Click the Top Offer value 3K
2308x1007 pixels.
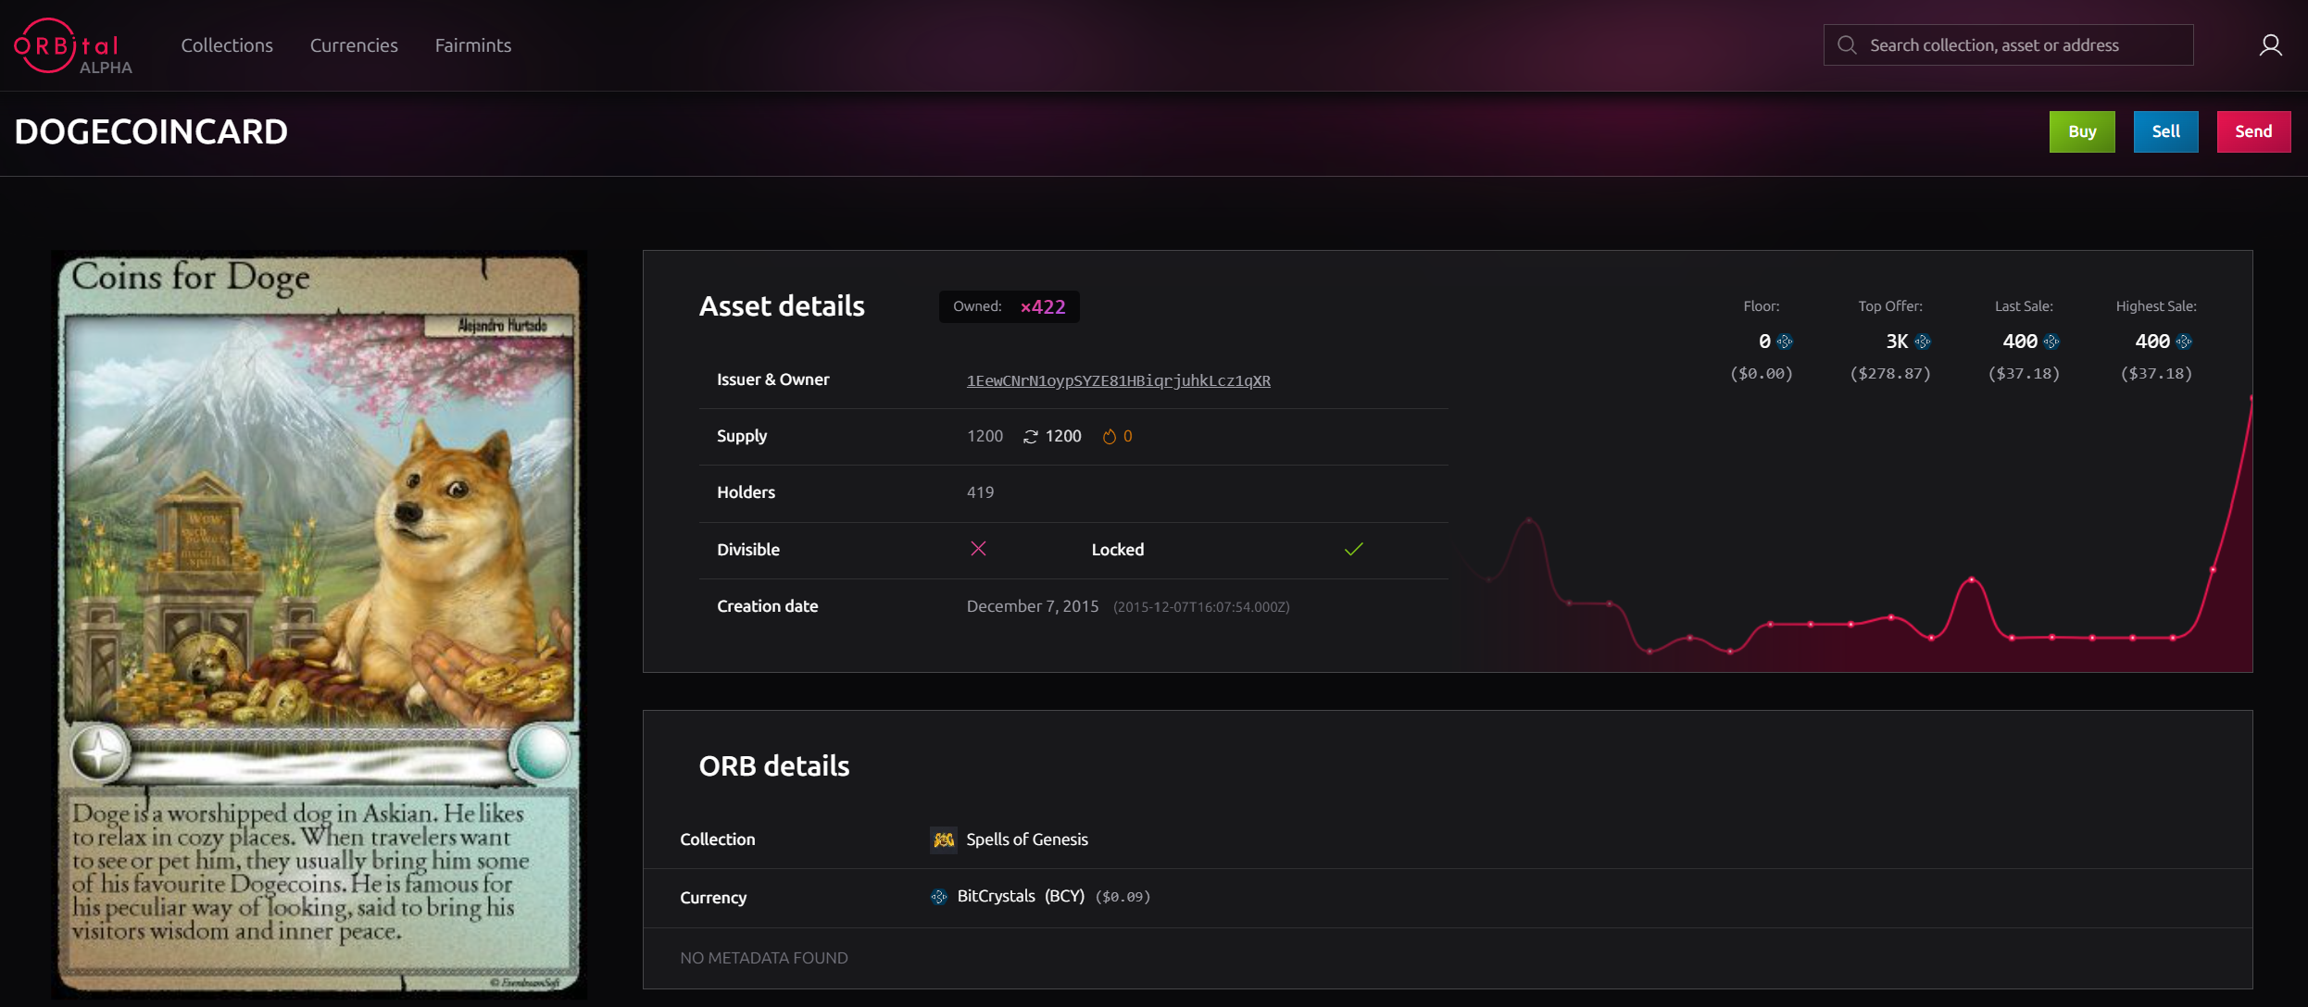pos(1897,342)
